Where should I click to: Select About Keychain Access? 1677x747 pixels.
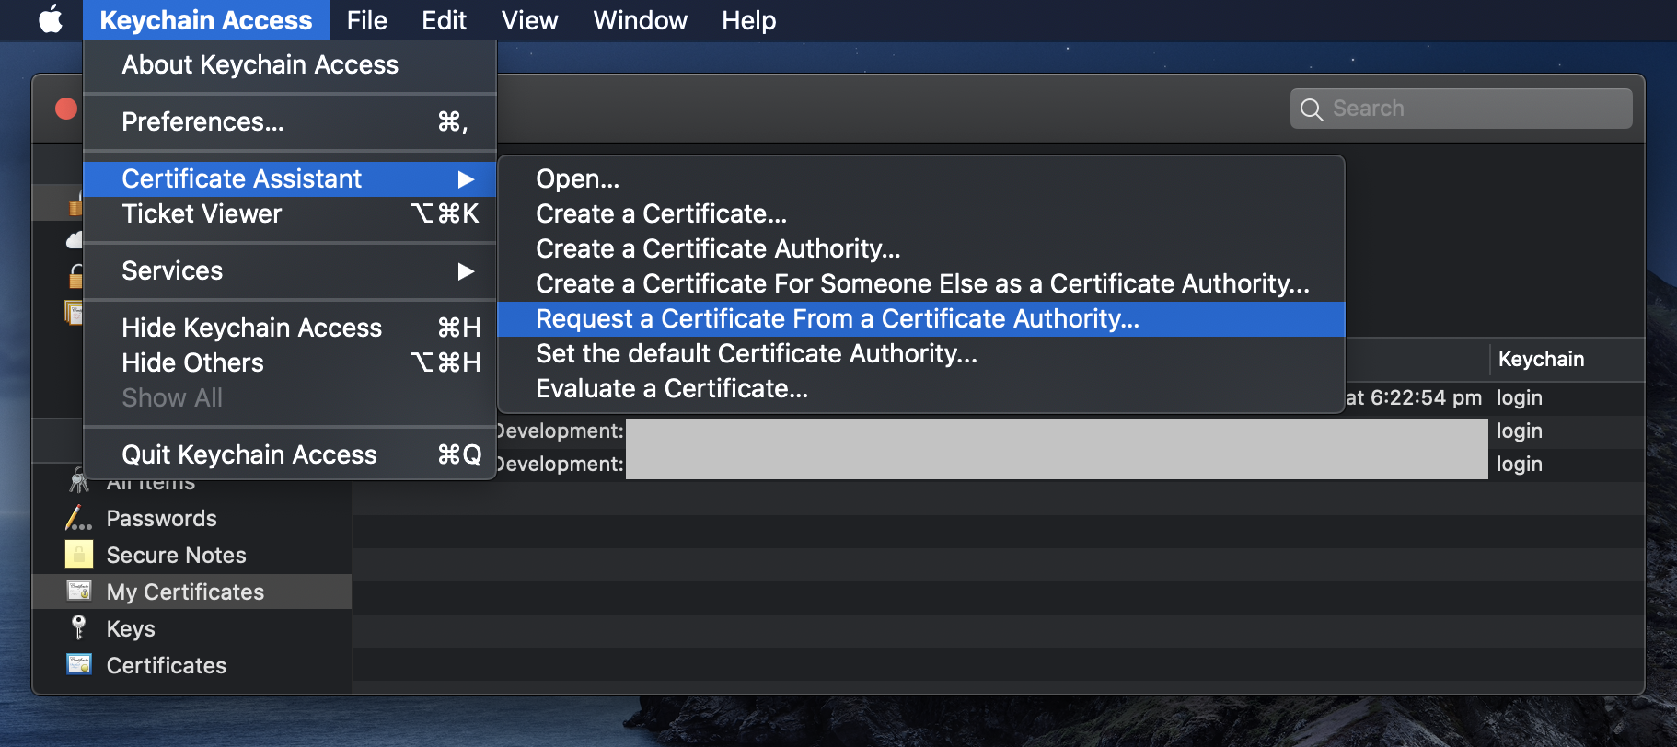click(x=290, y=64)
